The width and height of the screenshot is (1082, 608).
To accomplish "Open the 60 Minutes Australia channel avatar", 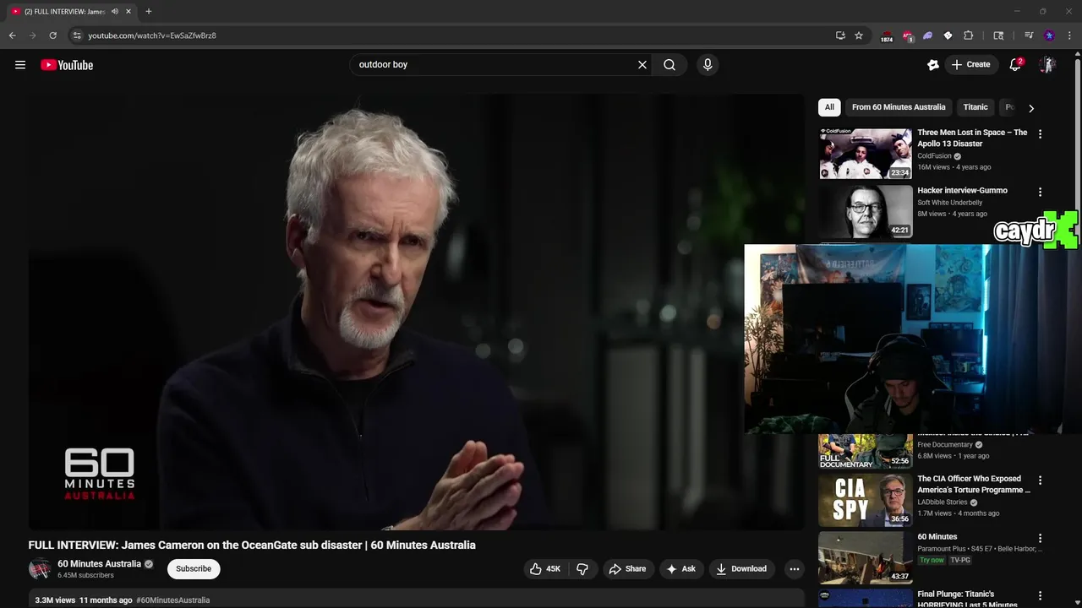I will [x=40, y=569].
